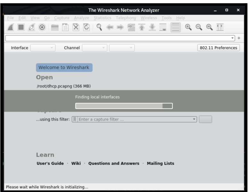Start capturing packets with shark fin icon

point(11,27)
